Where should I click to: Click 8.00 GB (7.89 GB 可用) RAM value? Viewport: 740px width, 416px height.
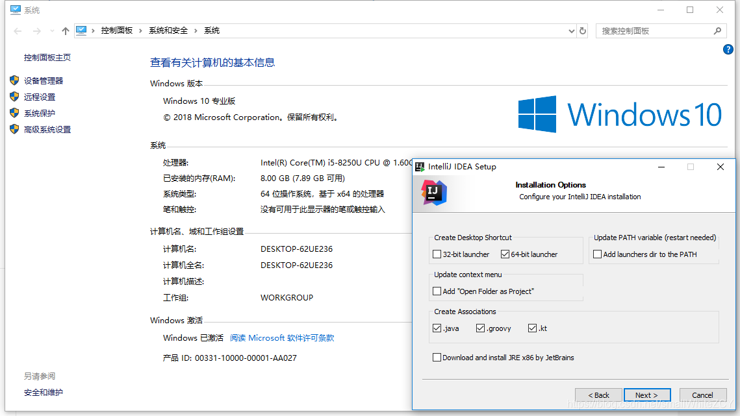pos(303,178)
